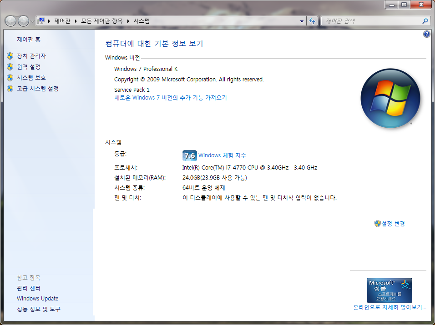Click the shield icon beside 원격 설정
The height and width of the screenshot is (325, 435).
(x=10, y=67)
